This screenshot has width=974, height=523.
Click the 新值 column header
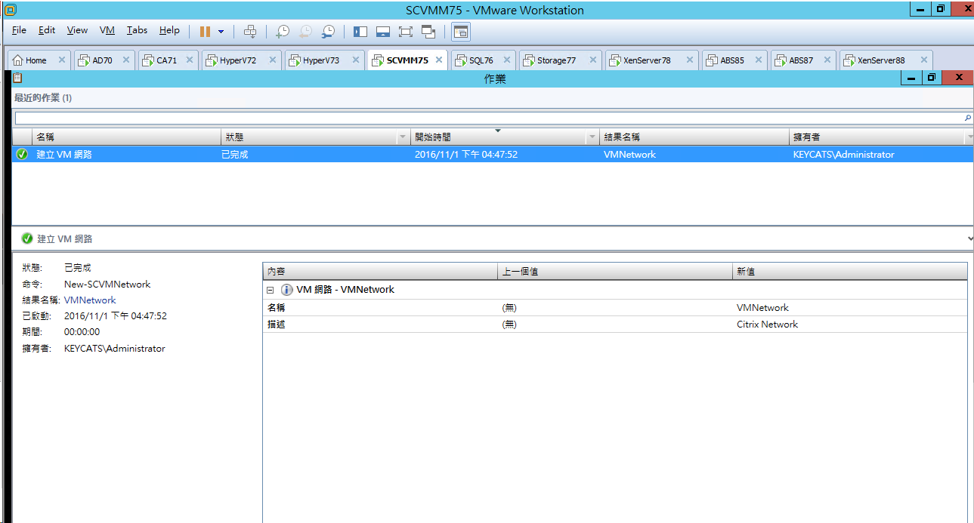pyautogui.click(x=850, y=271)
